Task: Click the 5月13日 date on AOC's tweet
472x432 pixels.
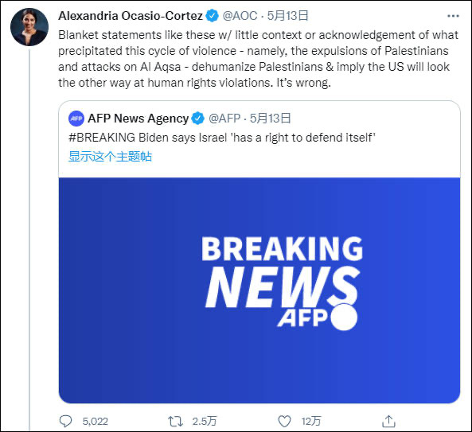Action: pyautogui.click(x=288, y=16)
